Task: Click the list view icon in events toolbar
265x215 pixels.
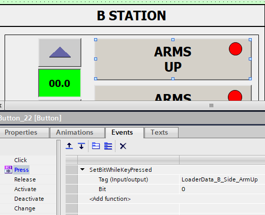Action: pos(108,146)
